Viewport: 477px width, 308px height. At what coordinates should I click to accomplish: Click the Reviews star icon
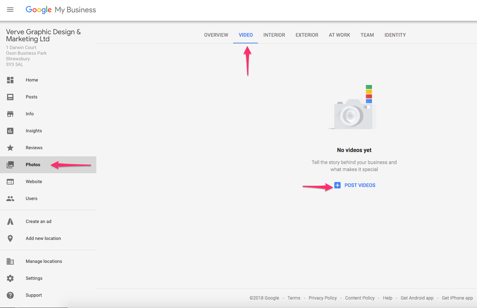tap(10, 148)
